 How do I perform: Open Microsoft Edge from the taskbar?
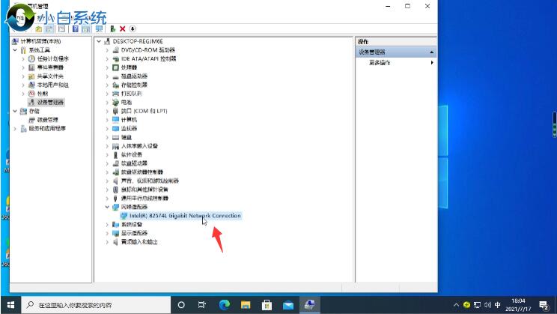[223, 305]
